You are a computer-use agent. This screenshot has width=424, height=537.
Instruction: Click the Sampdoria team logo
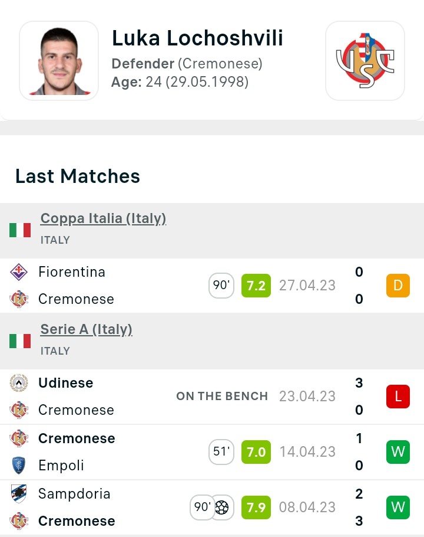click(19, 493)
